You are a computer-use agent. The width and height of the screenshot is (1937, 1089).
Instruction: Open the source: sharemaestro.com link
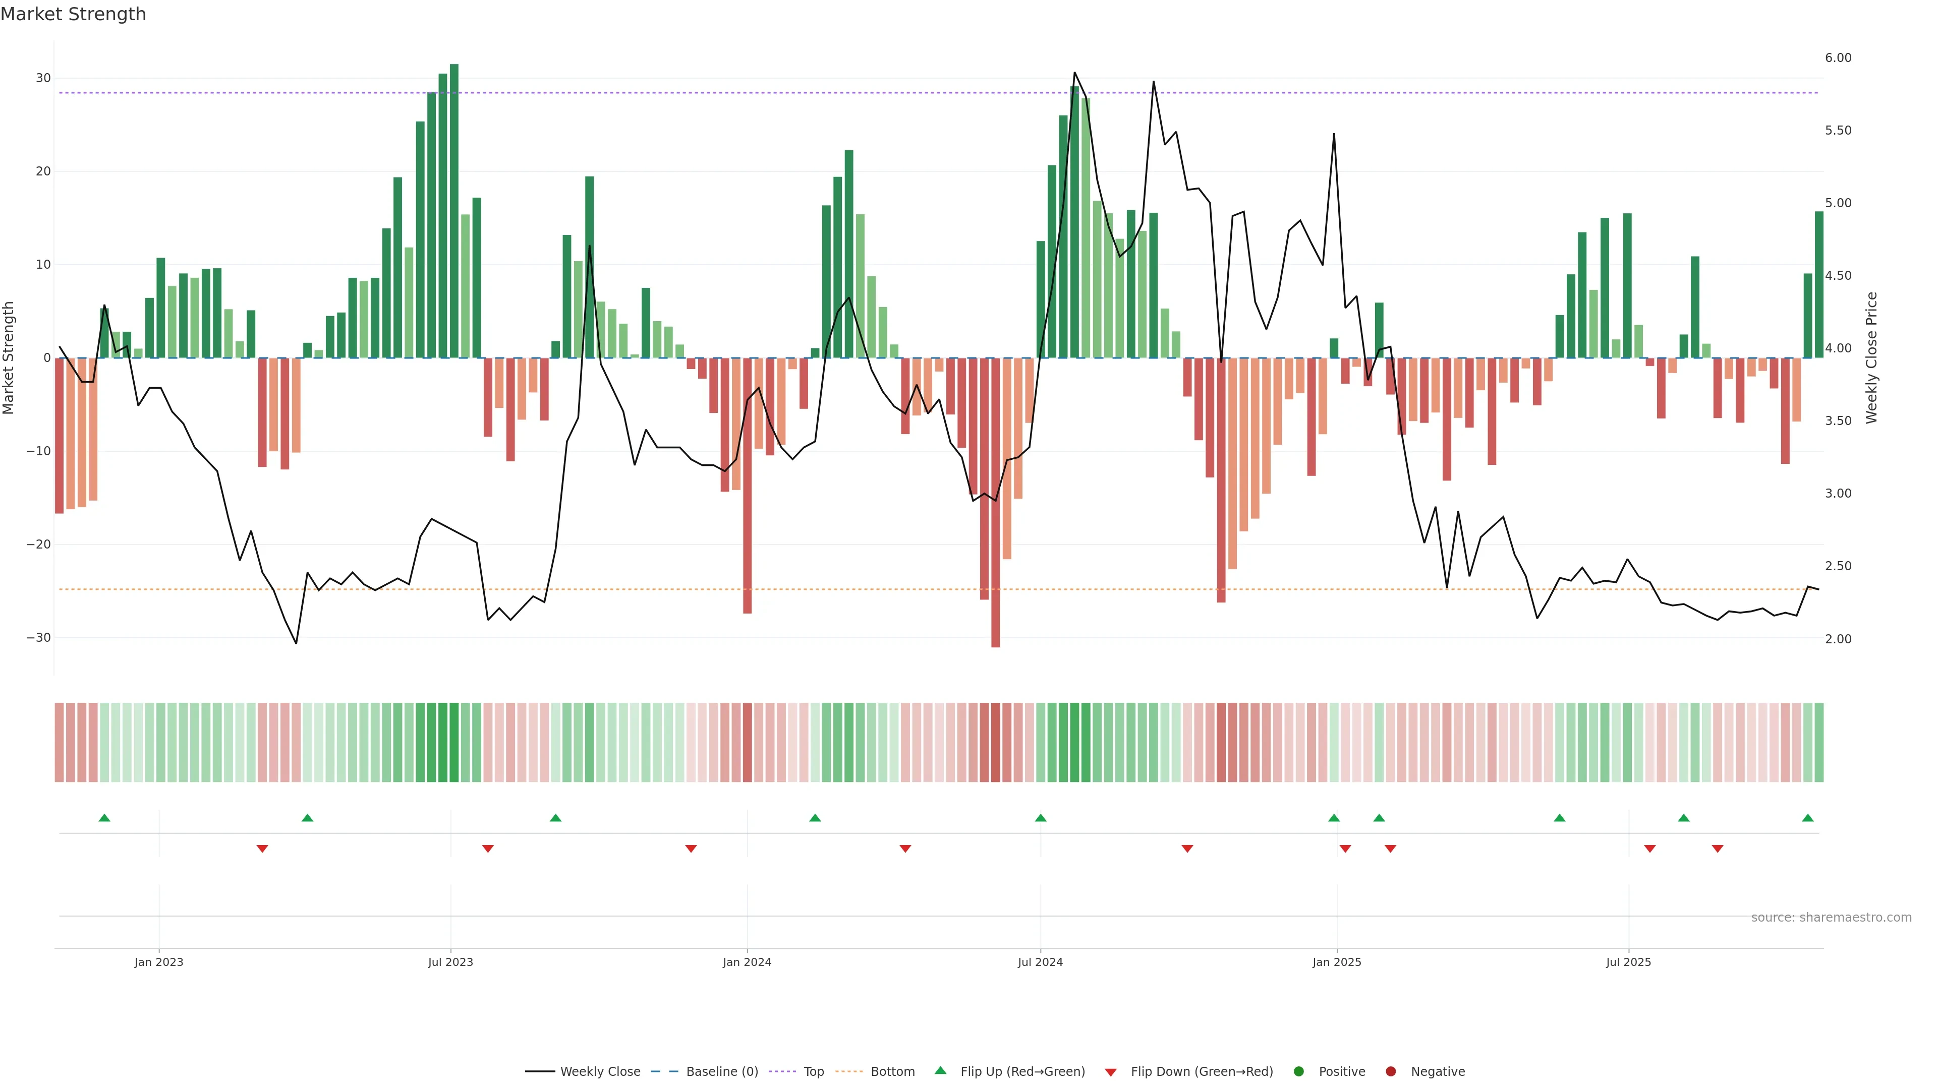(x=1831, y=918)
